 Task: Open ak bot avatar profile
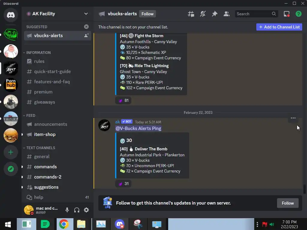104,125
